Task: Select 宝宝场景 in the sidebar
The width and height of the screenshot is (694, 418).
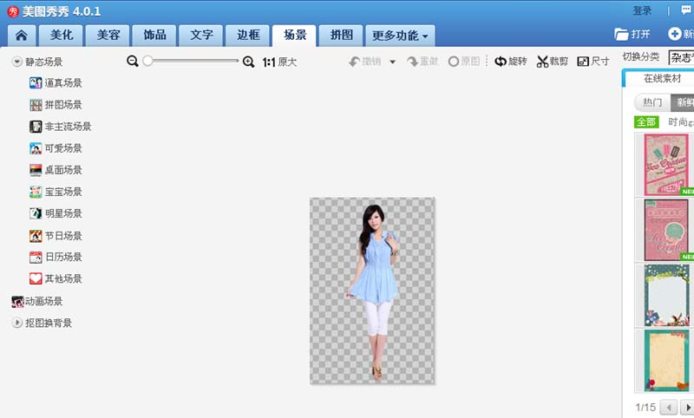Action: 56,192
